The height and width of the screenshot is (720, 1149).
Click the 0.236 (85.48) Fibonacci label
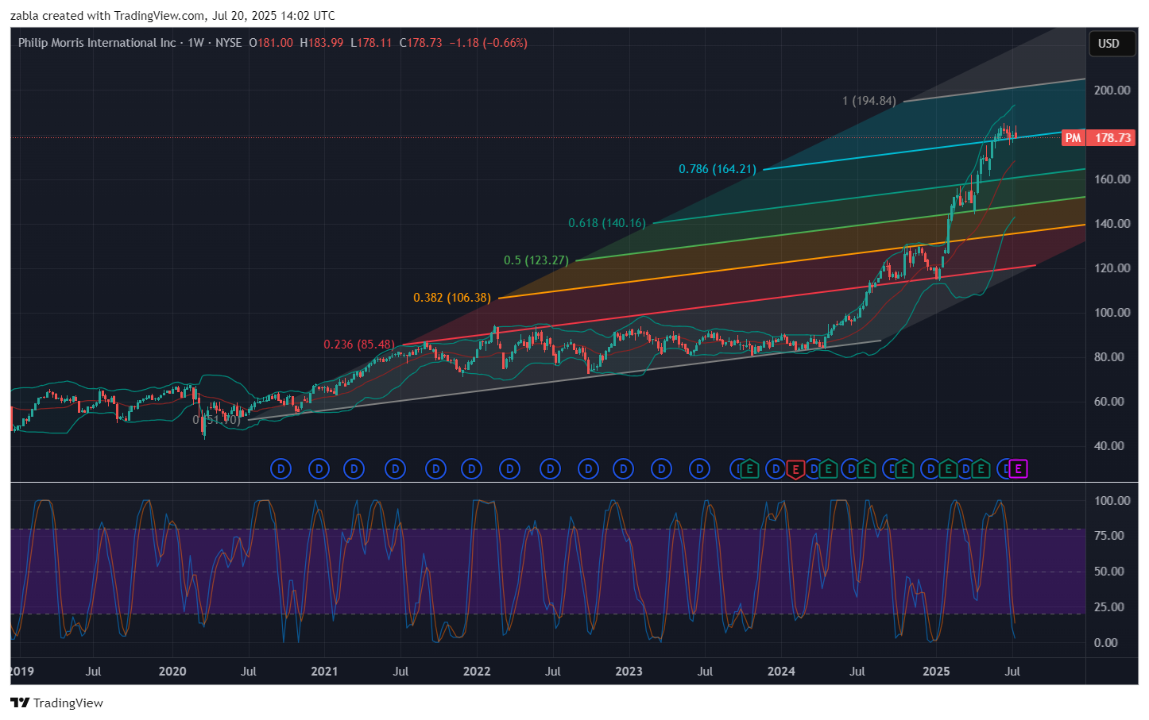359,345
